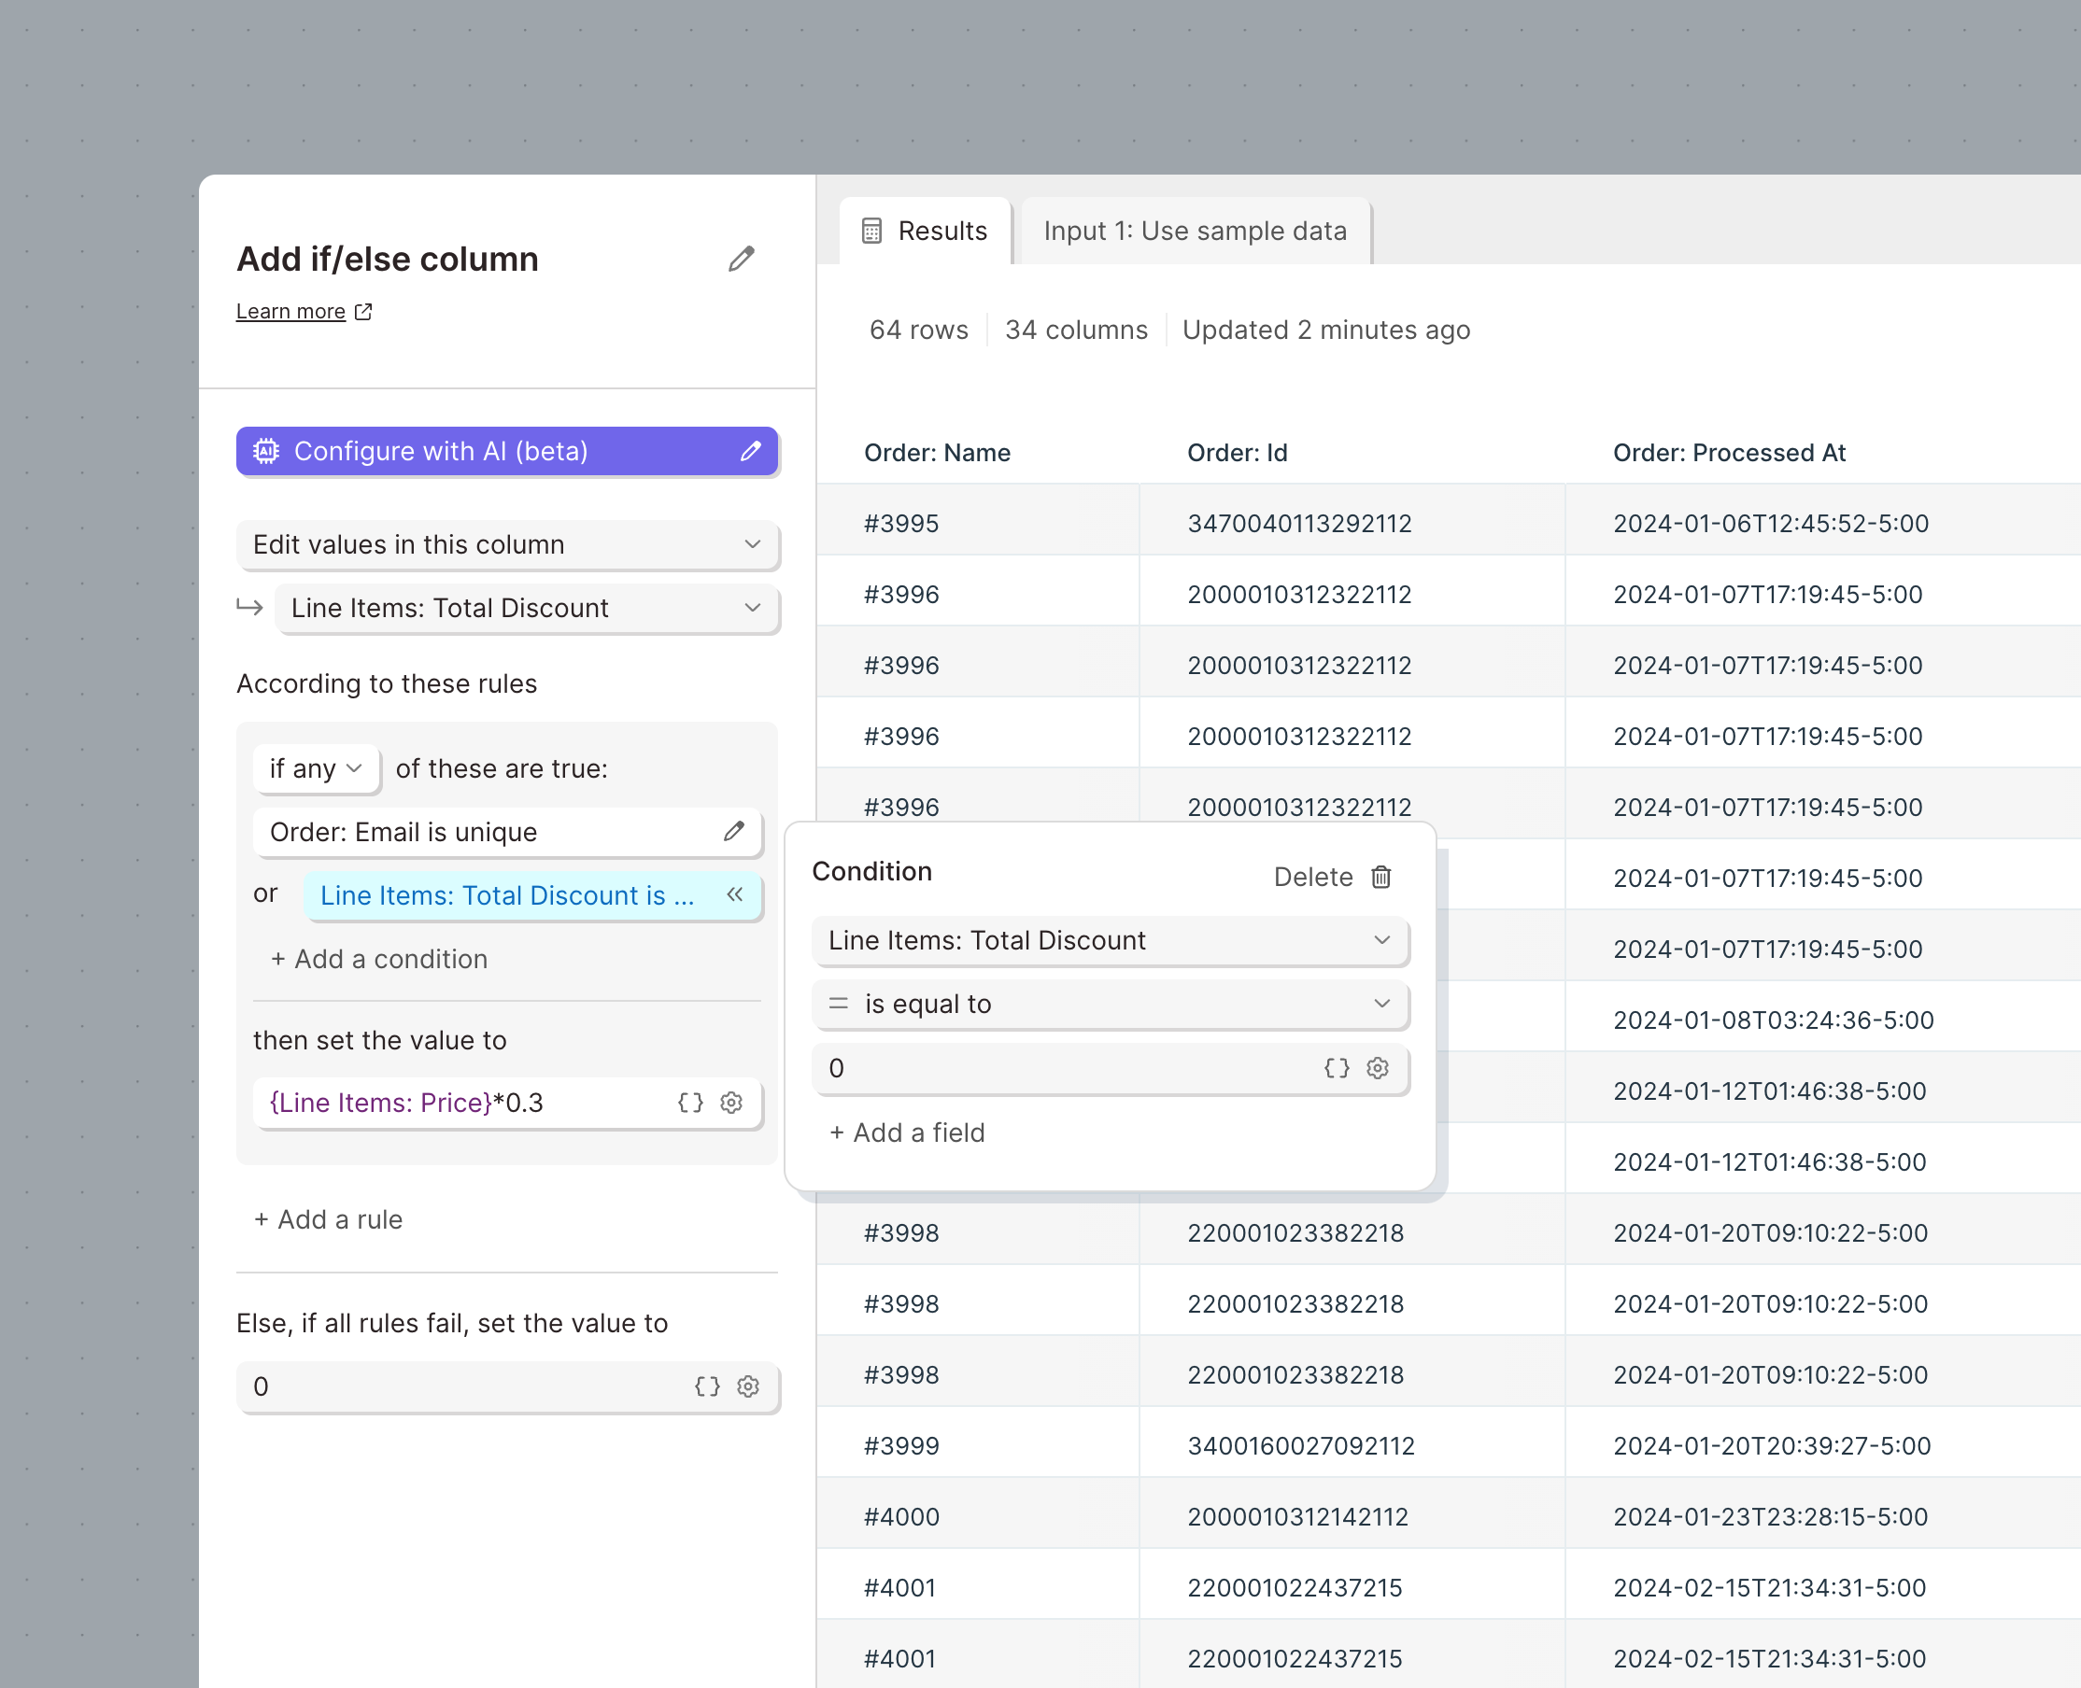Open Input 1: Use sample data tab
This screenshot has width=2081, height=1688.
click(1194, 232)
